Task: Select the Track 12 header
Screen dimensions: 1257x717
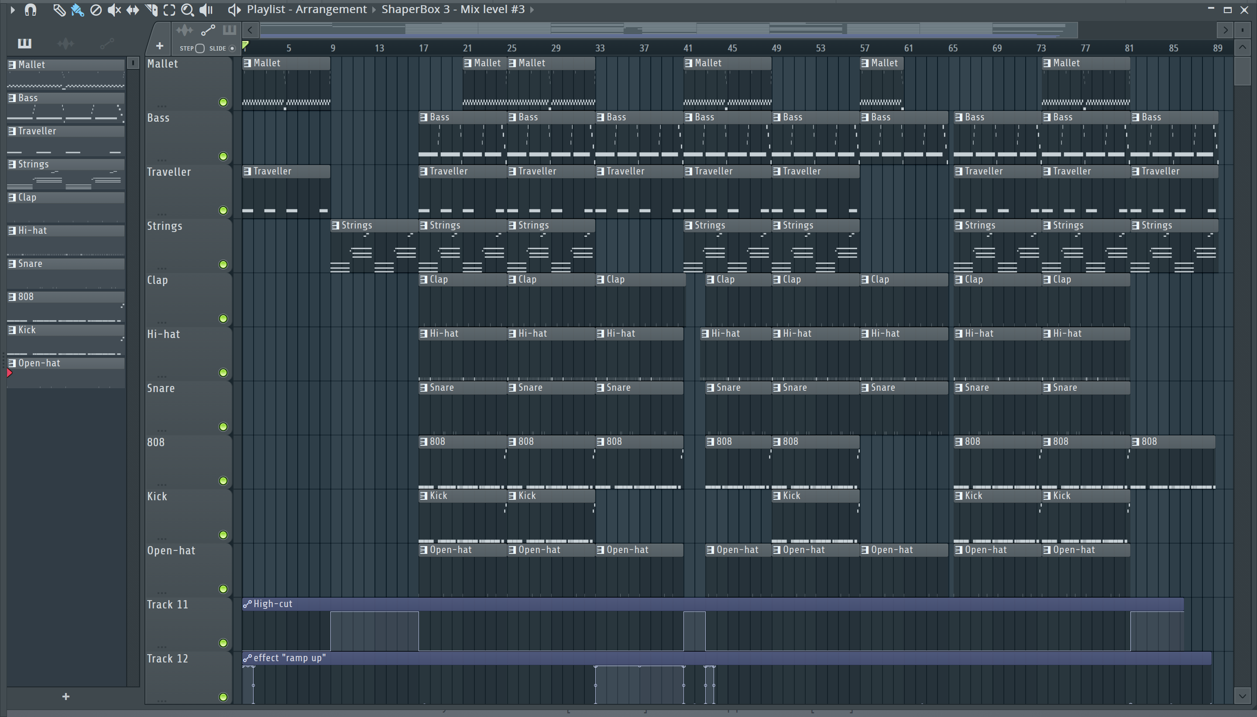Action: click(x=189, y=678)
